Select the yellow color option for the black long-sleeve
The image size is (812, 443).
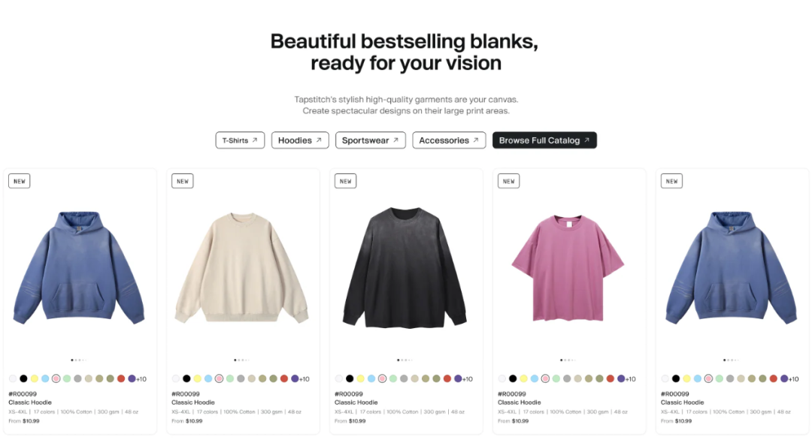point(360,379)
